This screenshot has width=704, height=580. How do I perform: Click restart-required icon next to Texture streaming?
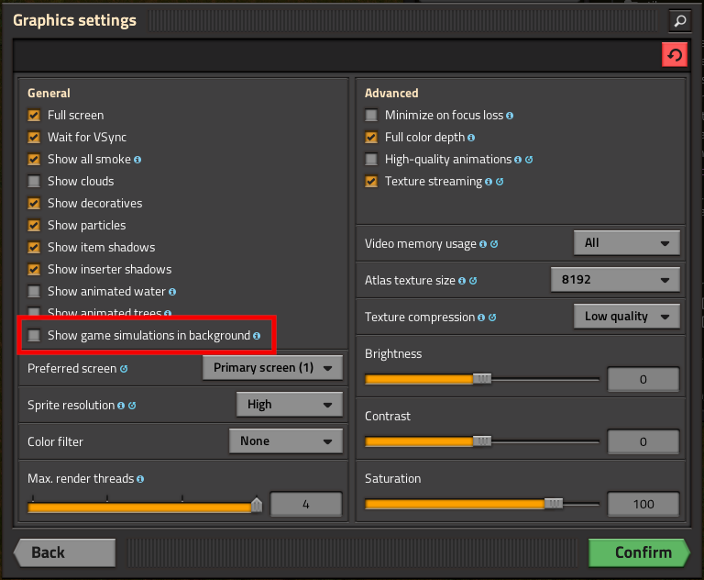[500, 182]
